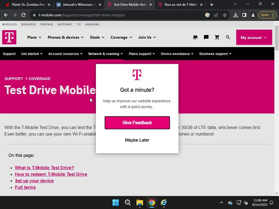Click the Chrome Error update button
This screenshot has width=279, height=209.
[267, 15]
